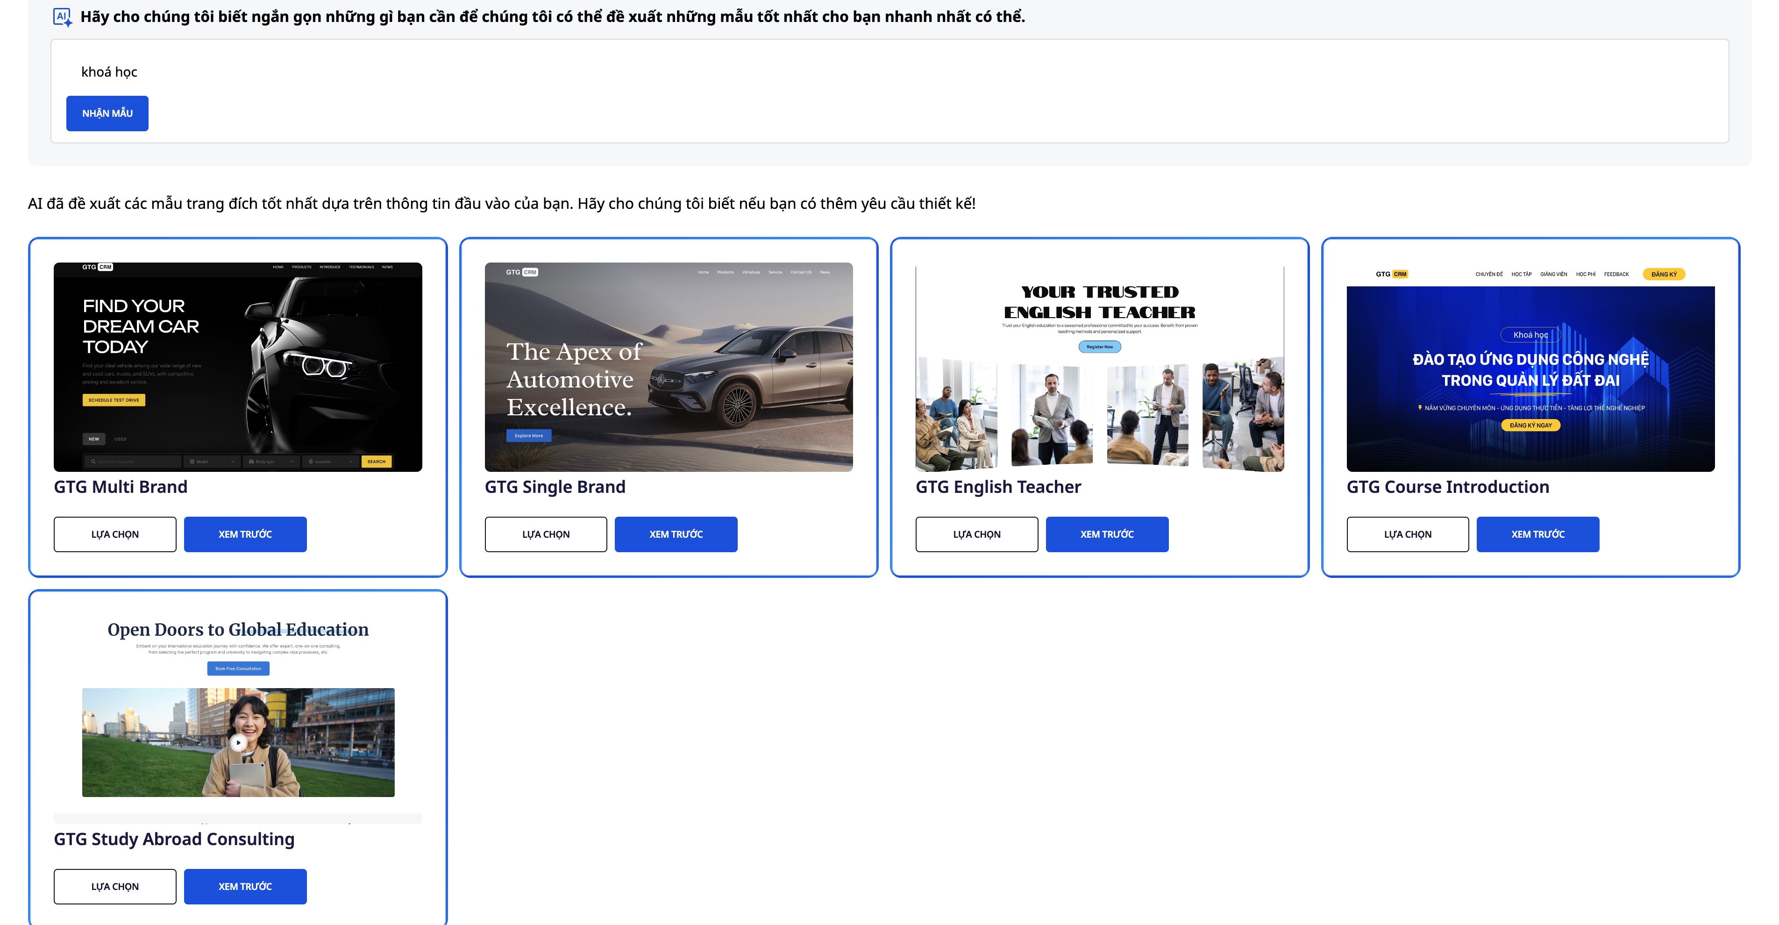1779x925 pixels.
Task: Open GTG Course Introduction template thumbnail
Action: (x=1530, y=367)
